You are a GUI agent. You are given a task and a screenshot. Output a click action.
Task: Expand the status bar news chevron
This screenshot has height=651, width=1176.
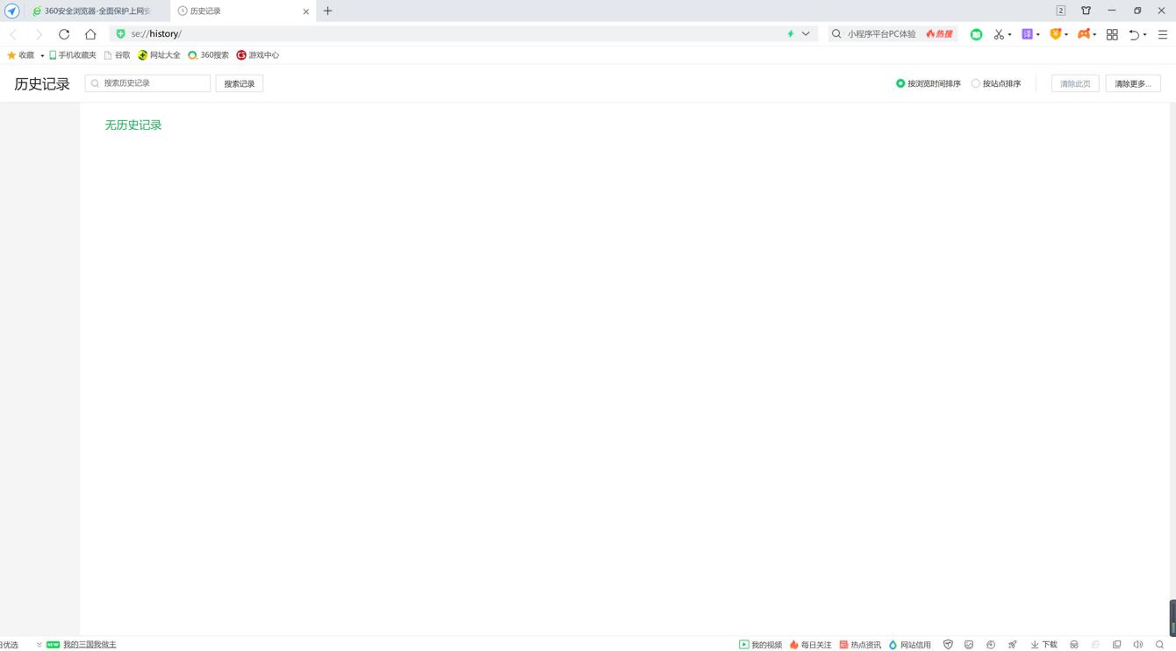[x=39, y=645]
